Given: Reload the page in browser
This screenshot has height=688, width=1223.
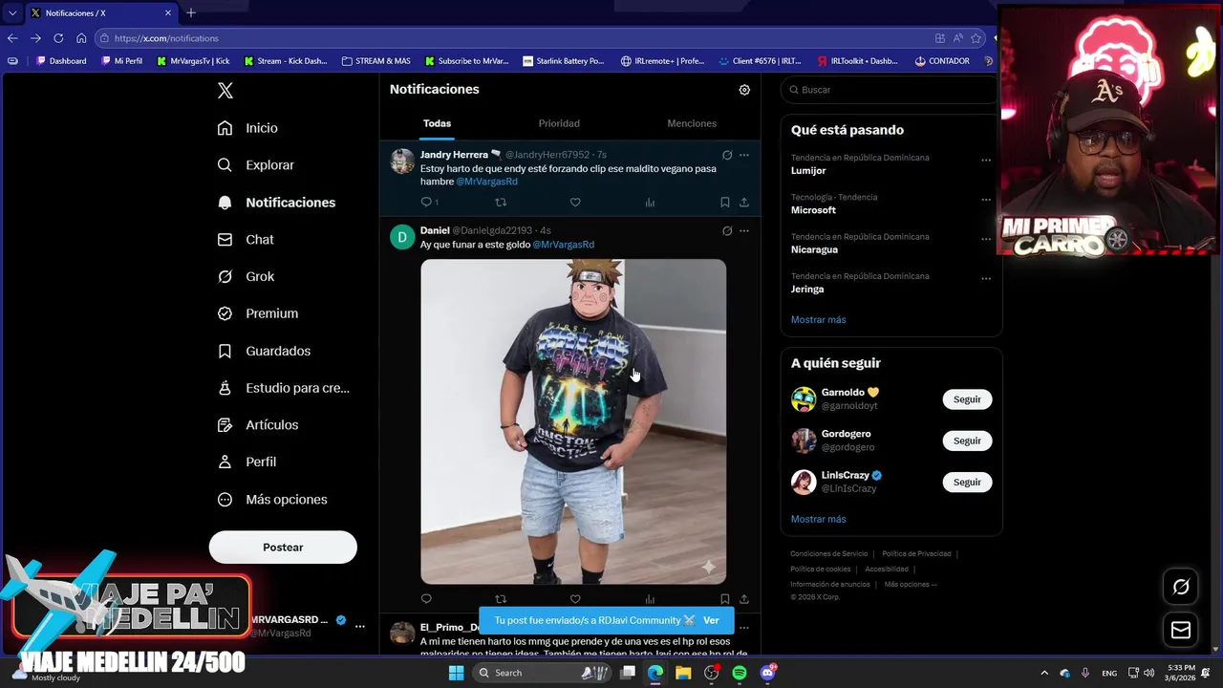Looking at the screenshot, I should [x=58, y=38].
